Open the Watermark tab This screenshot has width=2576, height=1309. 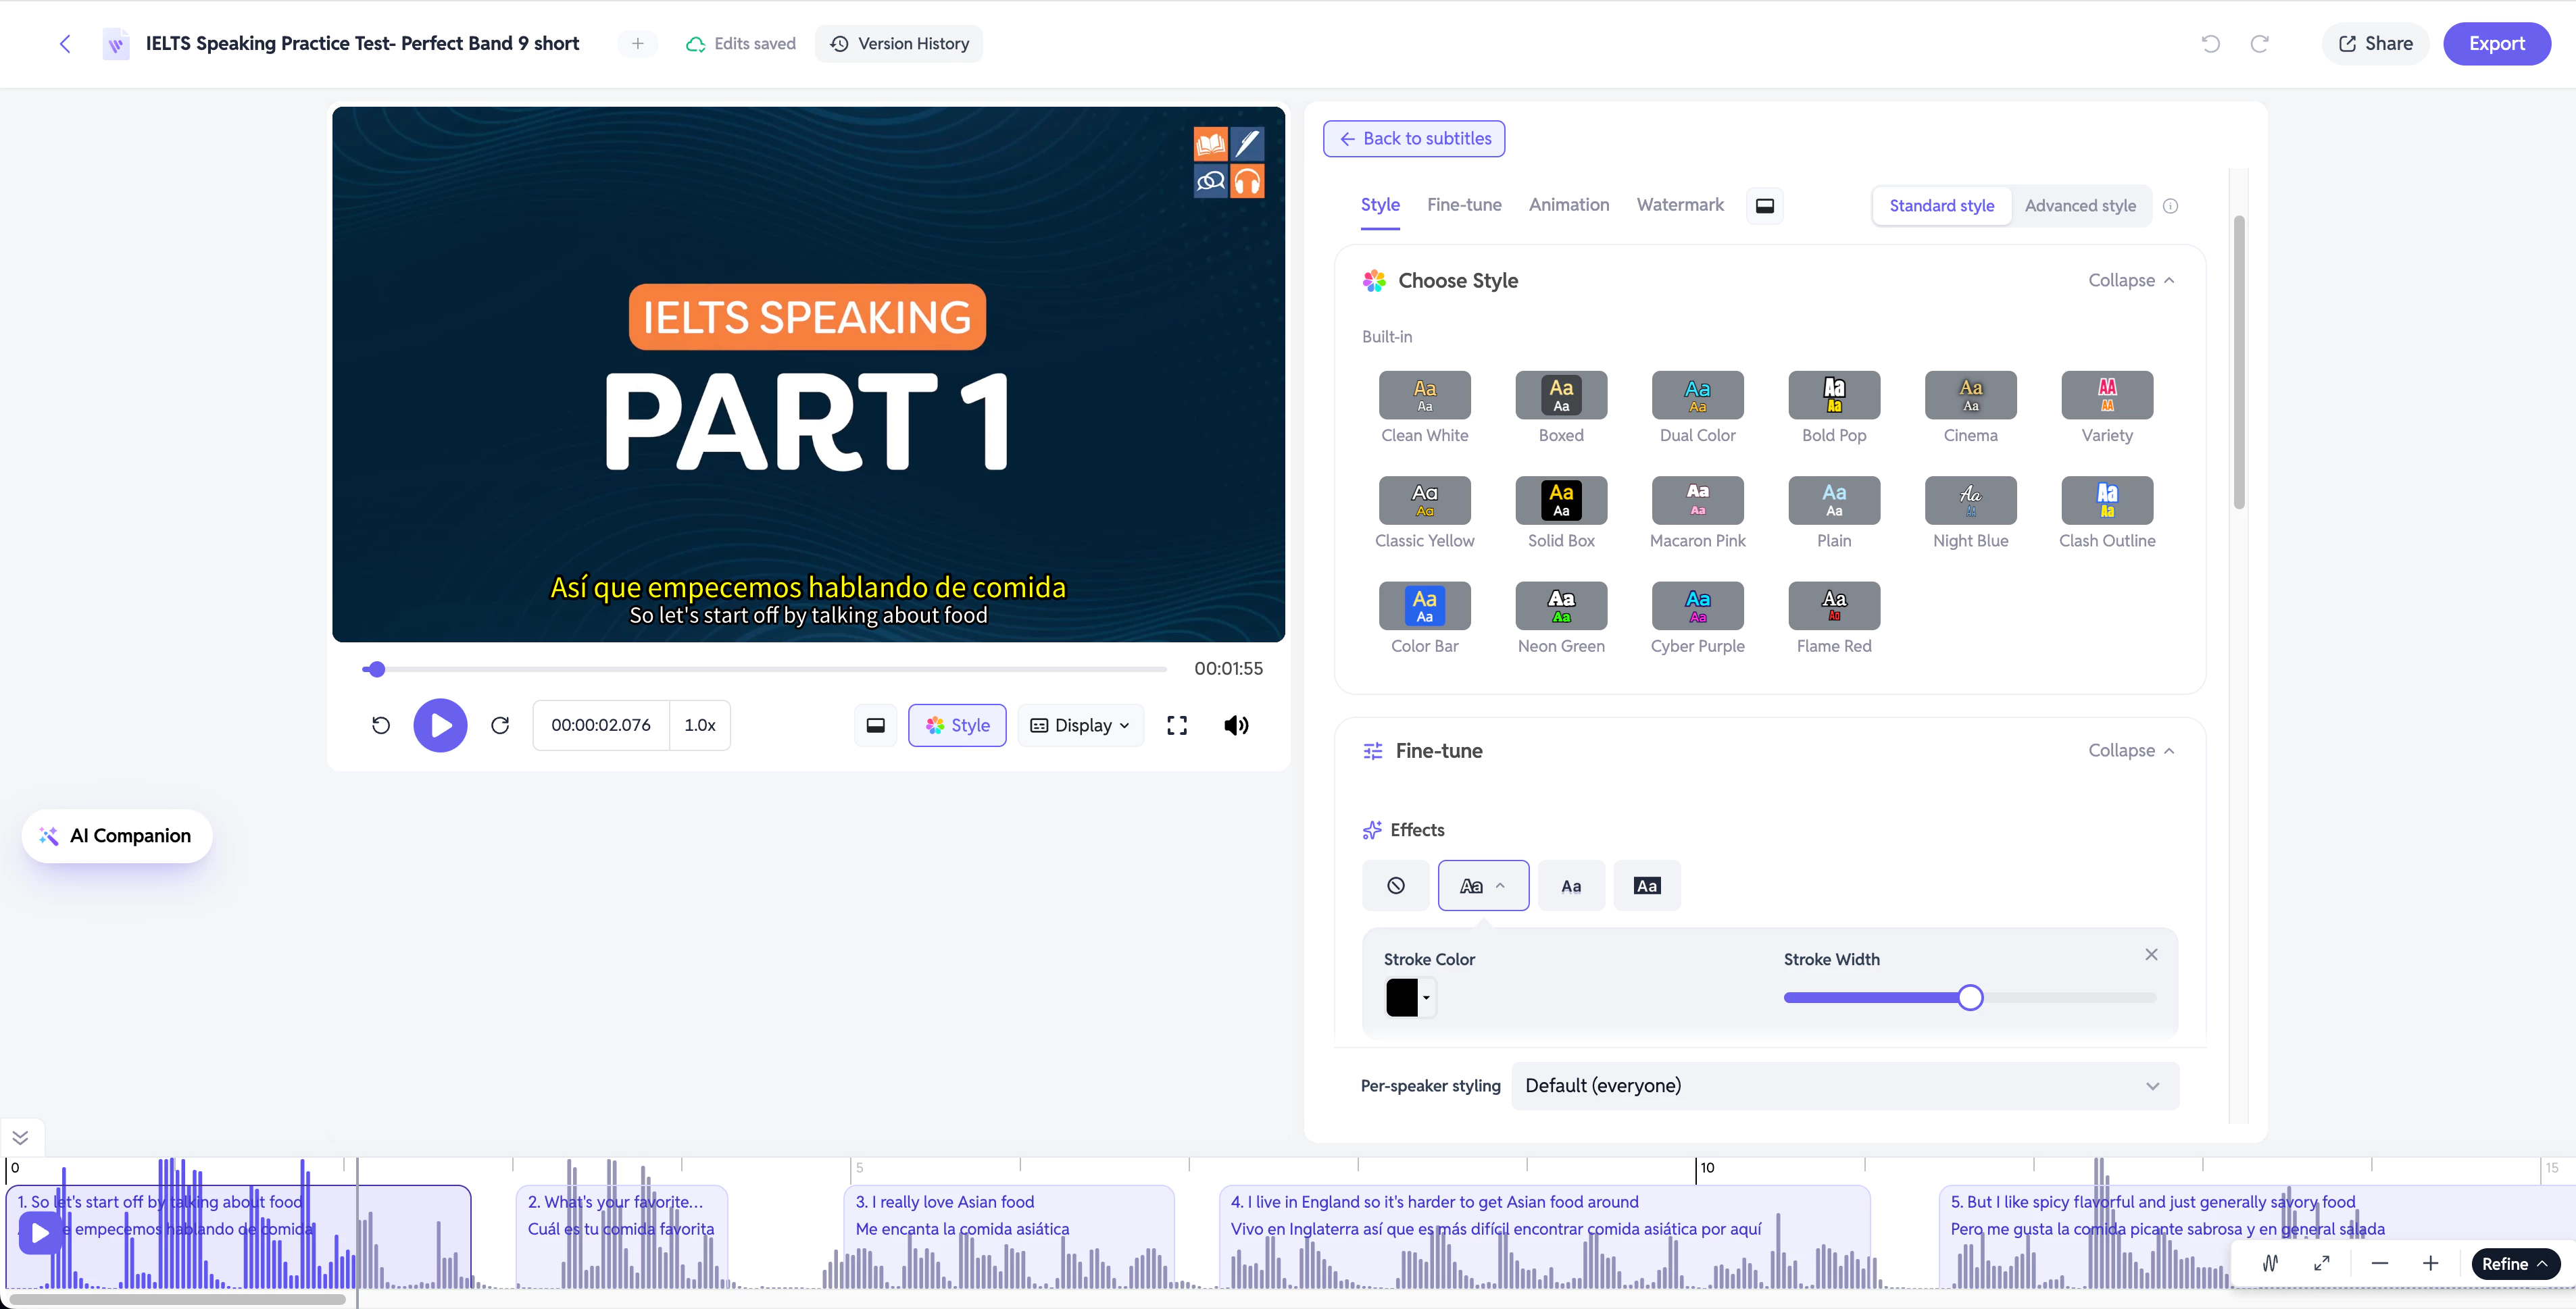1680,205
